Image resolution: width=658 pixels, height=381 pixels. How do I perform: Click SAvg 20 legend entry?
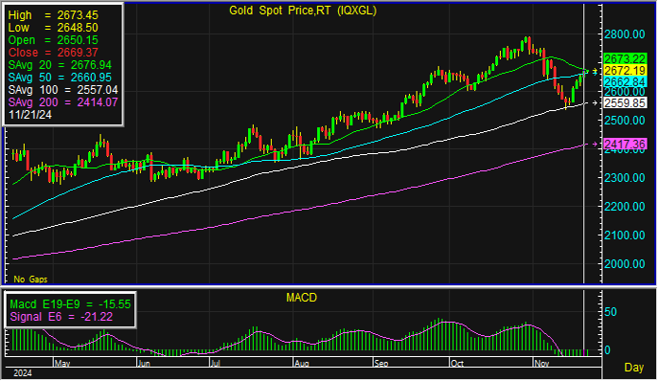pos(60,65)
